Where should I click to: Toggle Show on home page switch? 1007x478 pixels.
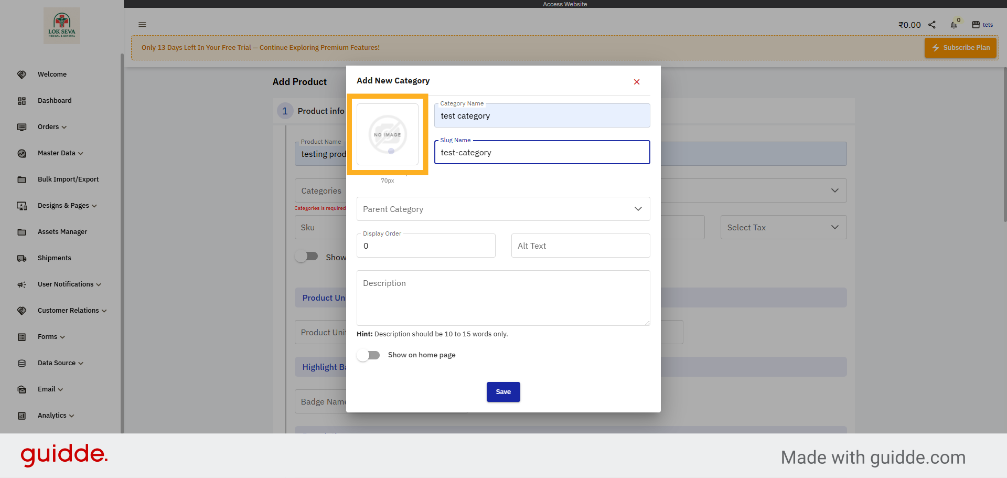coord(369,355)
